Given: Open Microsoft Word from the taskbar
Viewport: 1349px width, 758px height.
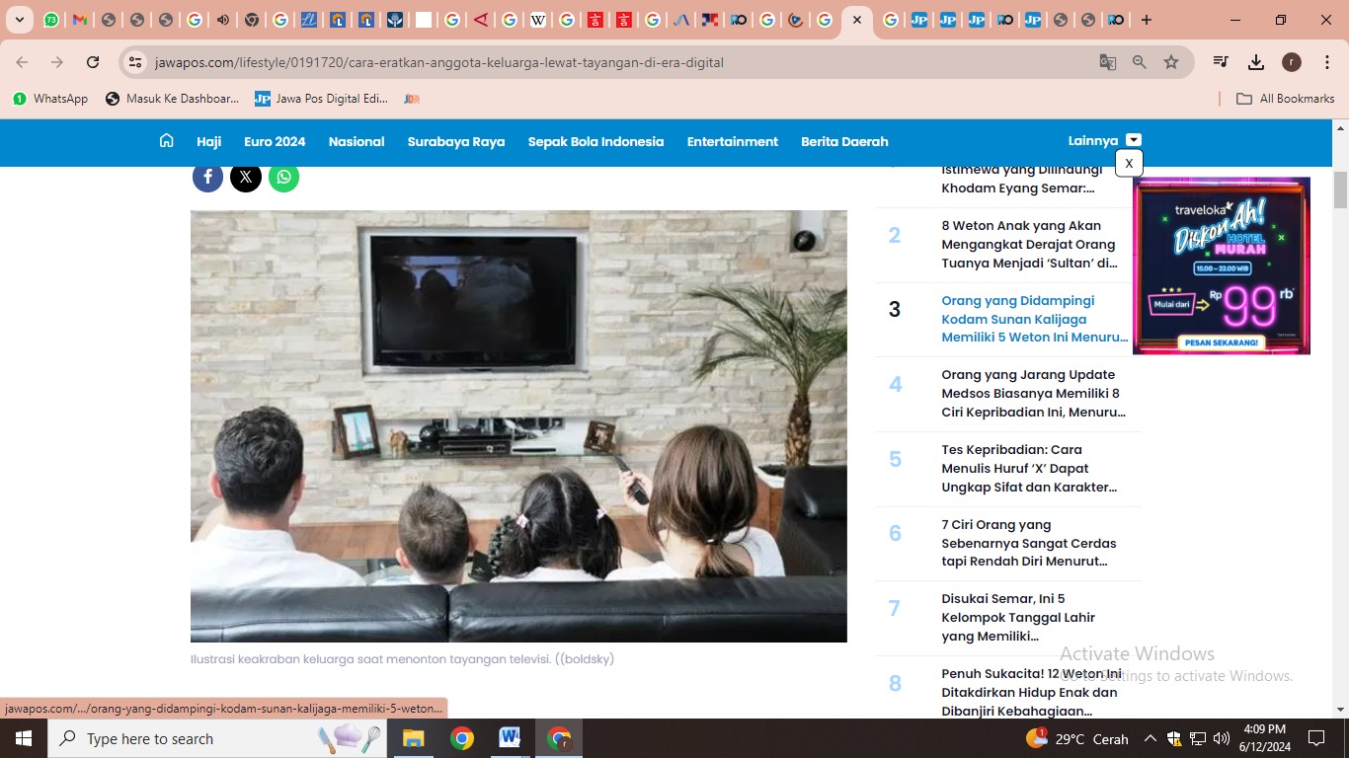Looking at the screenshot, I should [x=510, y=738].
